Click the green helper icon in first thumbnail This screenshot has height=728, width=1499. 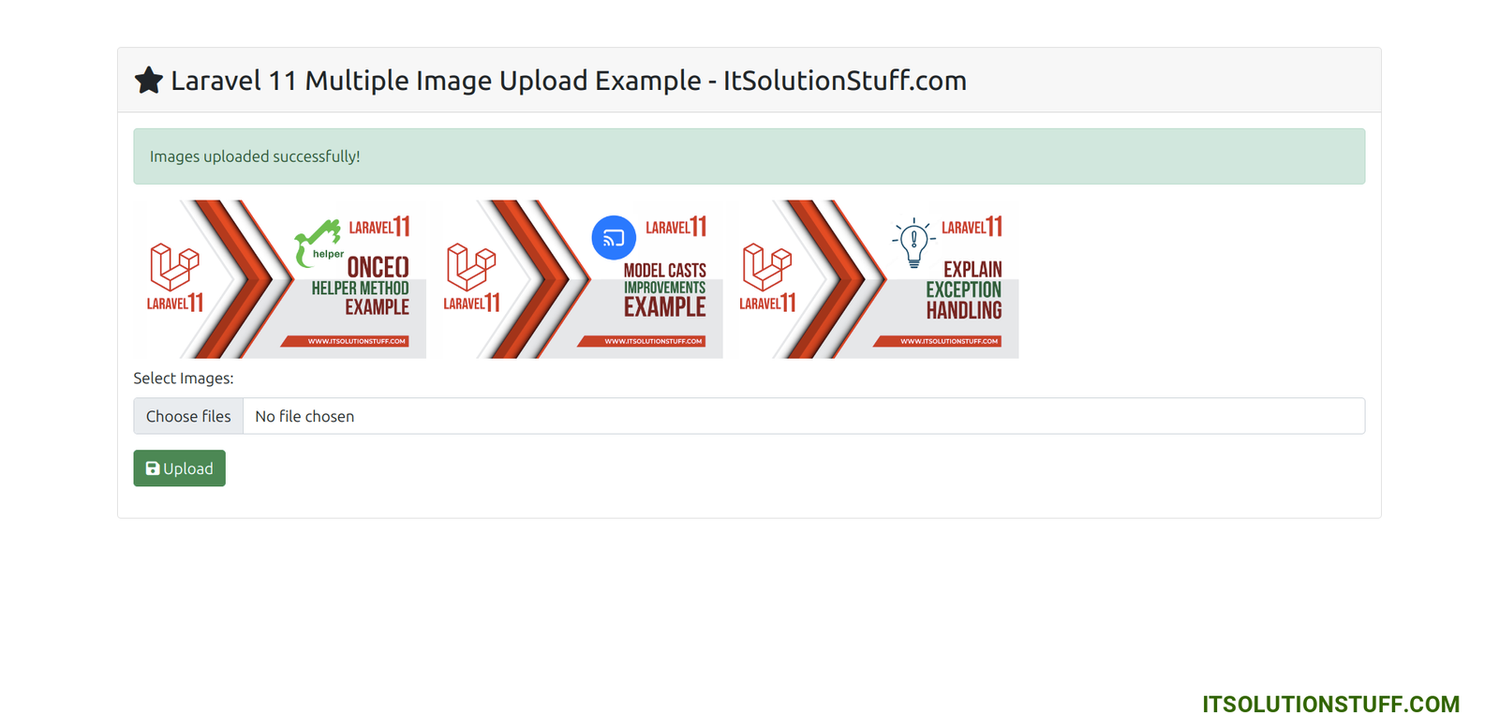(319, 244)
